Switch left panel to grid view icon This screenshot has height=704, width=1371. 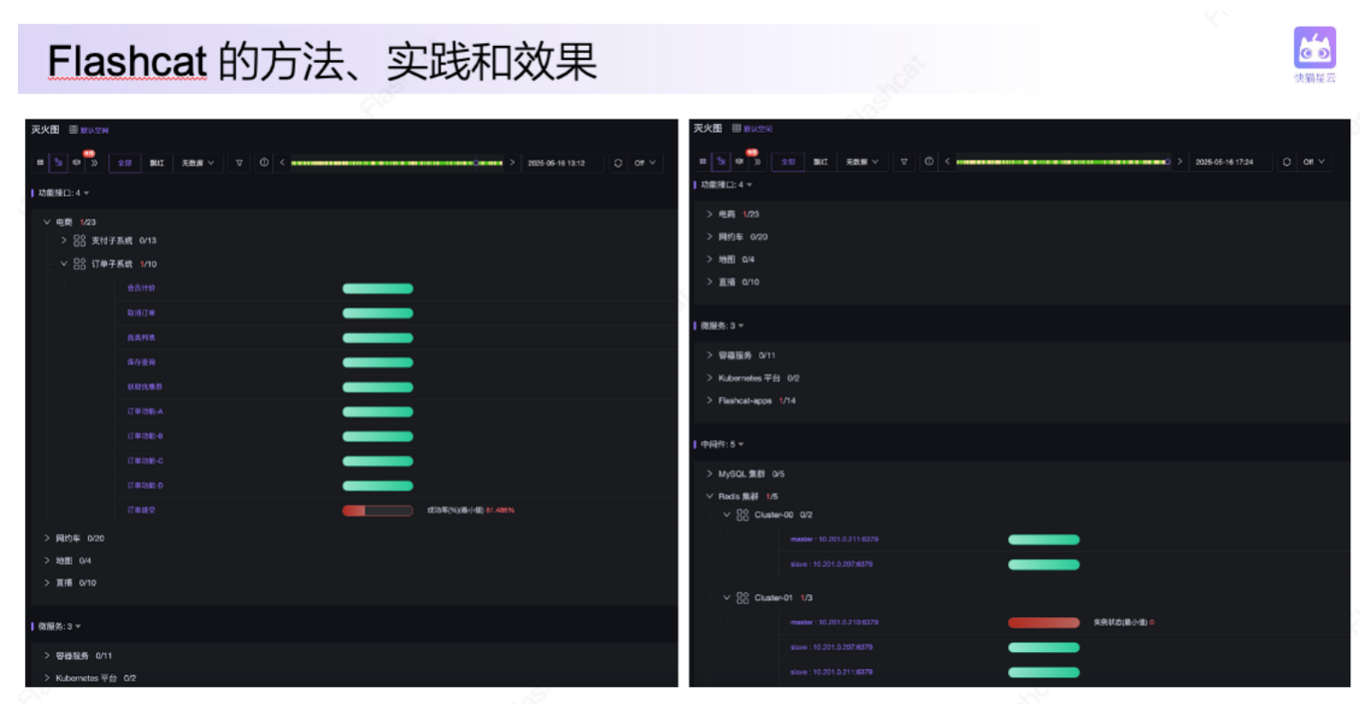40,163
